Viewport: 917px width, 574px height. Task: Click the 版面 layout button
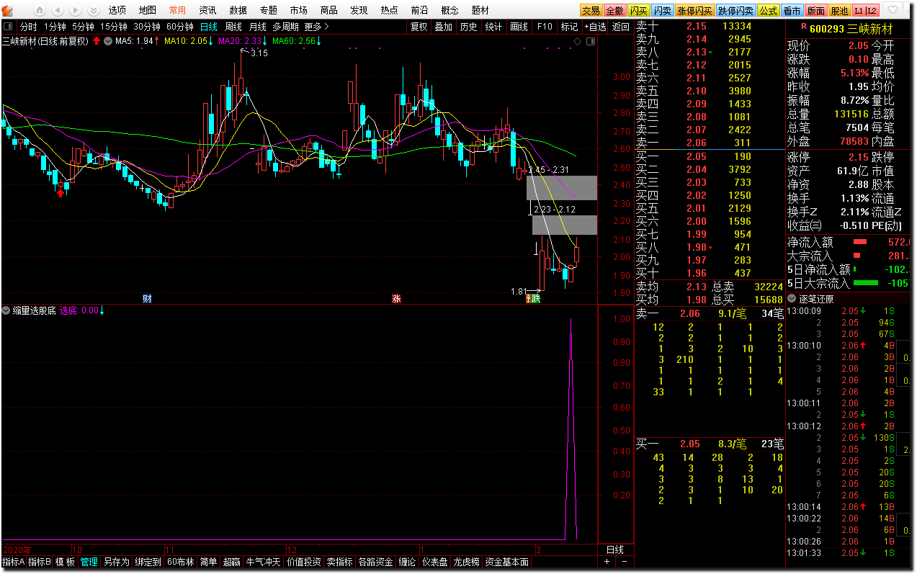tap(815, 11)
